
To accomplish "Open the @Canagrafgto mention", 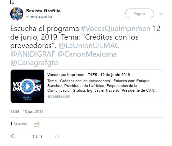I will pyautogui.click(x=34, y=63).
